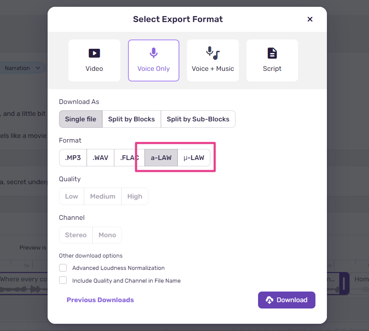Choose Single file download option
Image resolution: width=369 pixels, height=331 pixels.
(x=81, y=119)
